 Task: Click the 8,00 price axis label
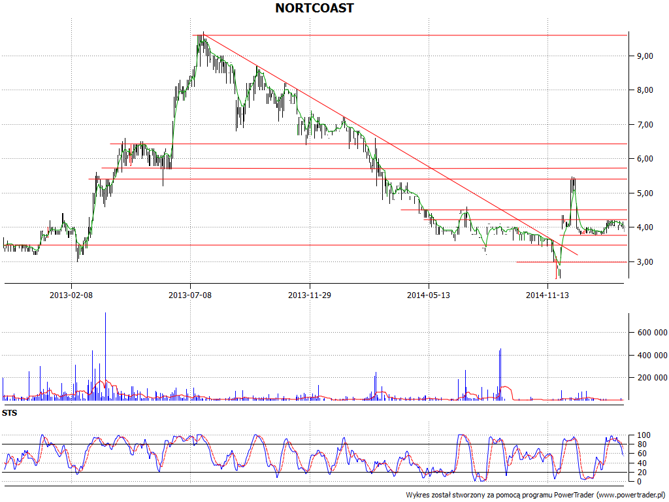pyautogui.click(x=645, y=90)
